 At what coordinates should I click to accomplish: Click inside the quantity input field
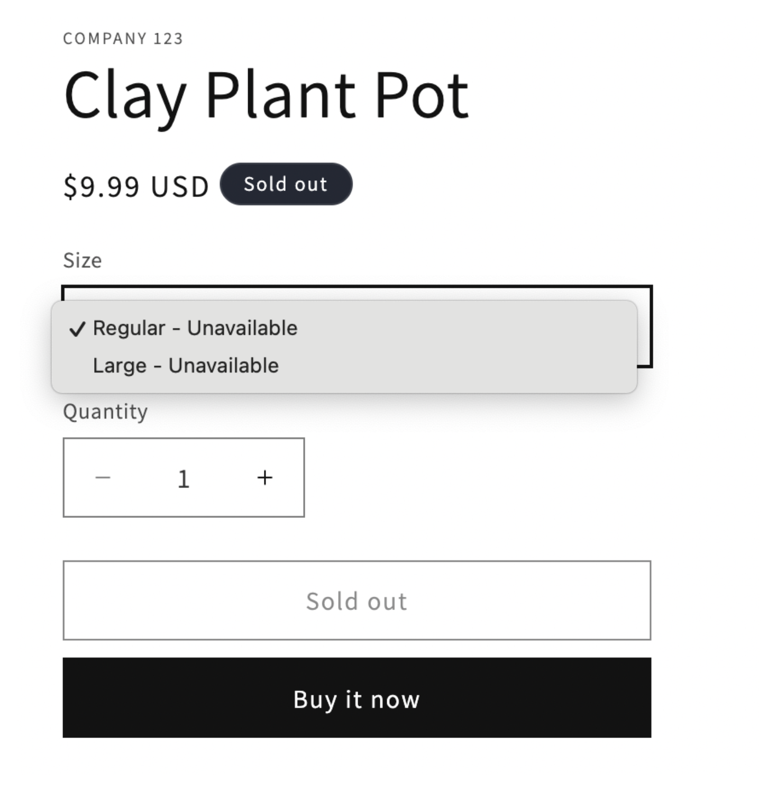(x=184, y=477)
